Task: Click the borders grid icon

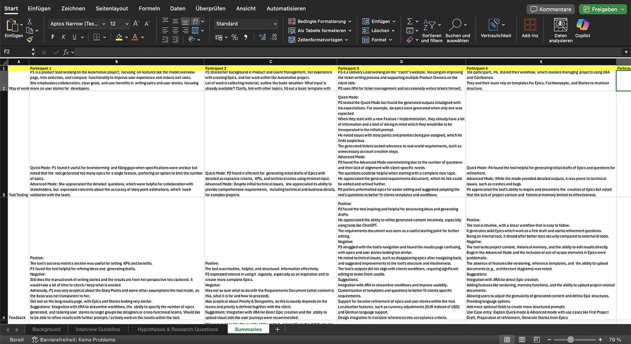Action: tap(96, 37)
